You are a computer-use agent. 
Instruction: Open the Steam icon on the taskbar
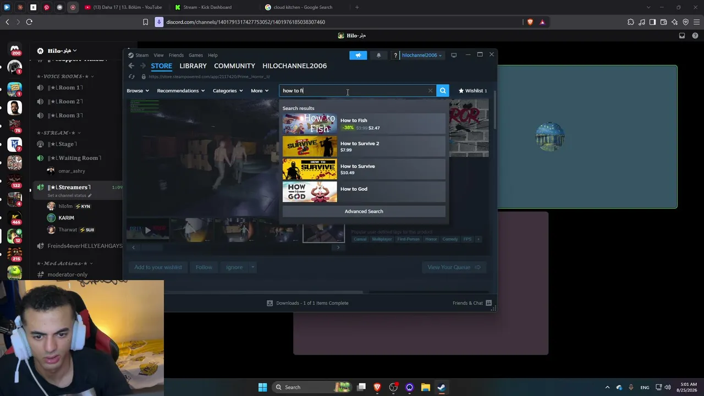(441, 387)
